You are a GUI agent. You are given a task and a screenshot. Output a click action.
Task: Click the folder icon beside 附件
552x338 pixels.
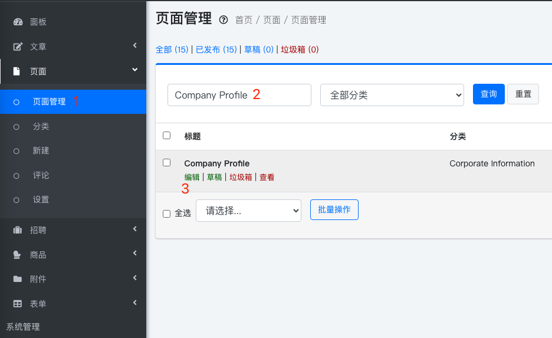click(x=18, y=279)
